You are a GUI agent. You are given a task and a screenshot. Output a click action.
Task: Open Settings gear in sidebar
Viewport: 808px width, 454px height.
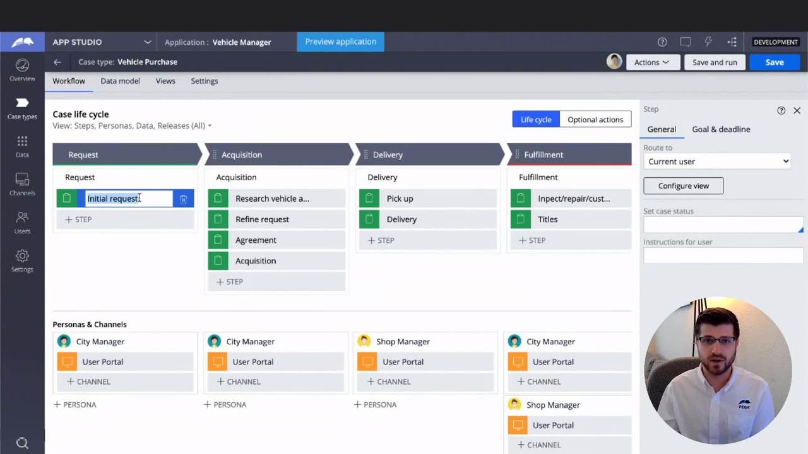tap(22, 260)
